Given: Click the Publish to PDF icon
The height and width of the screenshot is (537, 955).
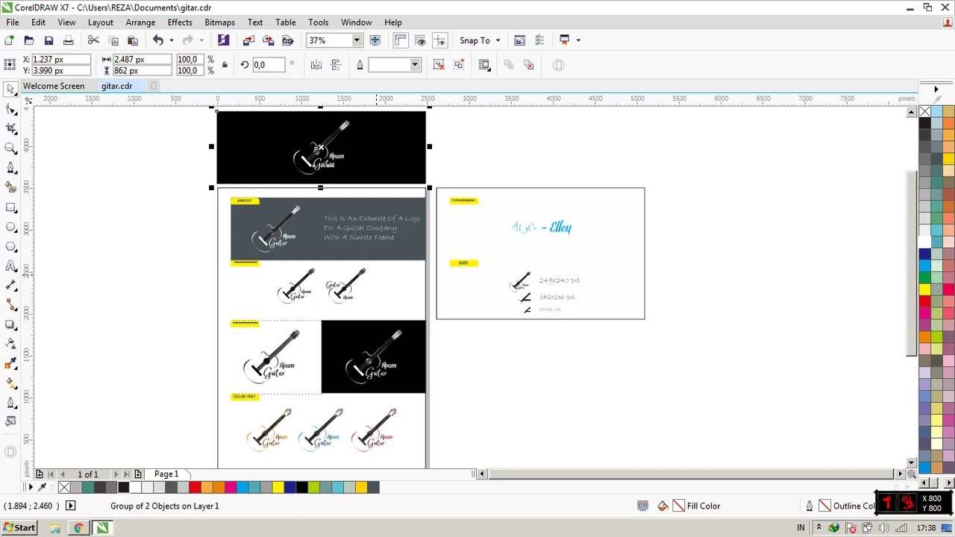Looking at the screenshot, I should 287,40.
